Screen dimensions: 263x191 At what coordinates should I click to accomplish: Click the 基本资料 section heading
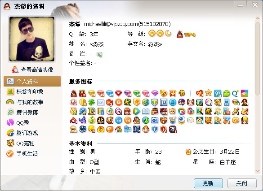(80, 143)
